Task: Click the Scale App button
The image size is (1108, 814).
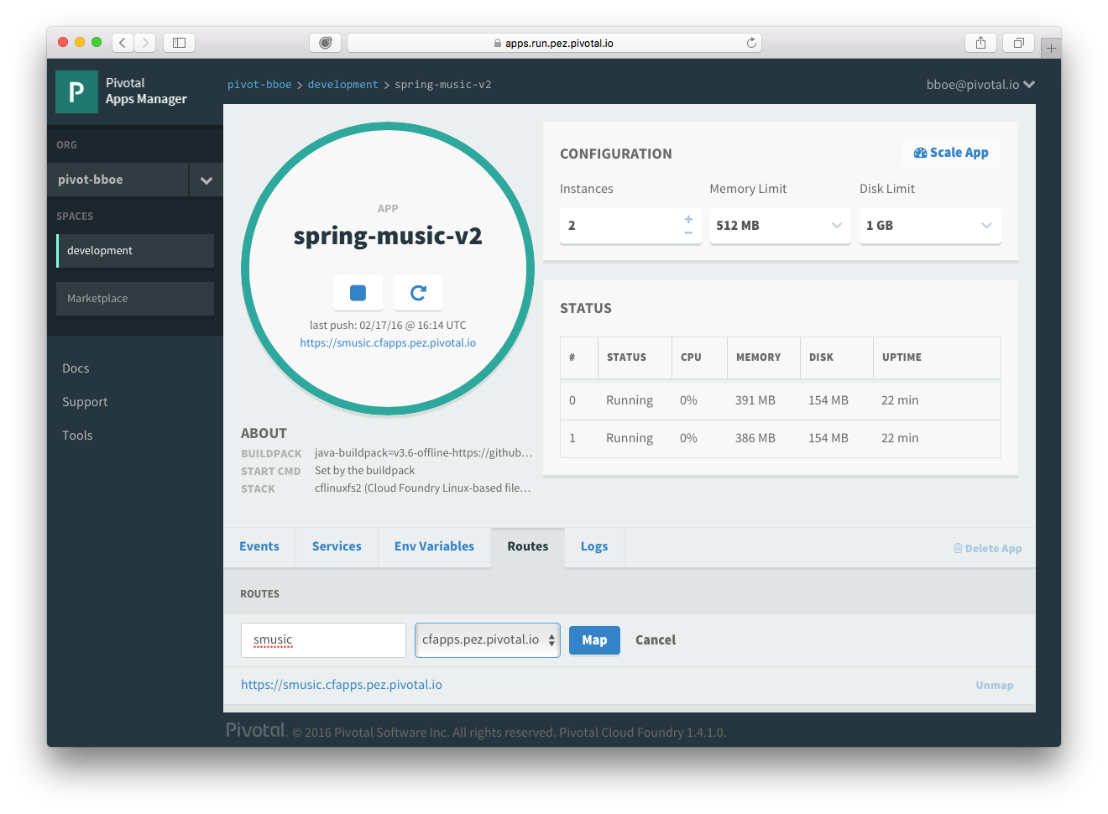Action: click(x=951, y=153)
